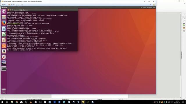Click 'Default Style' in LibreOffice status bar
The height and width of the screenshot is (104, 186).
coord(65,99)
